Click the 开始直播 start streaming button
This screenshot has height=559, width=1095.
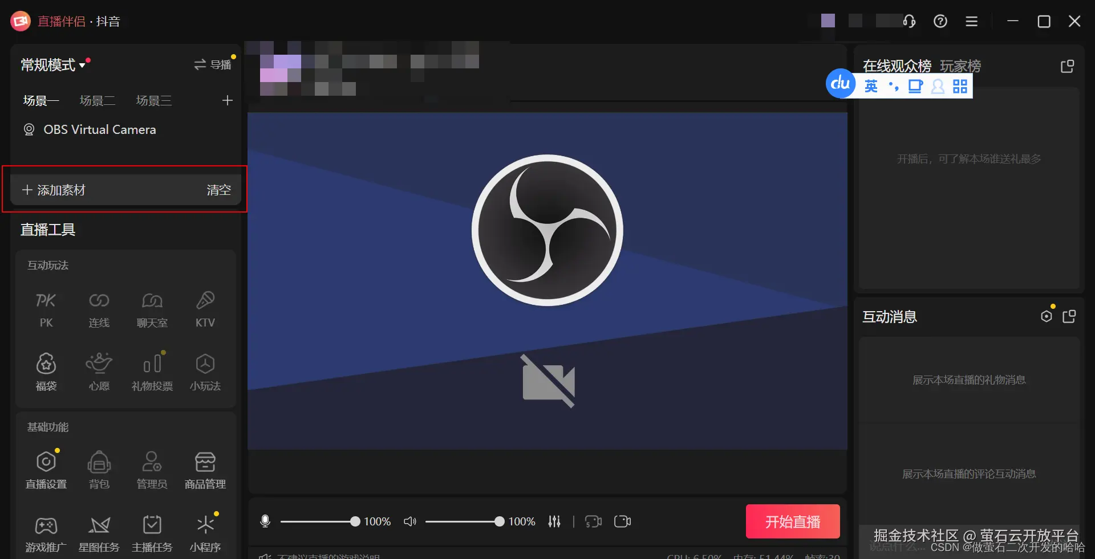coord(792,521)
